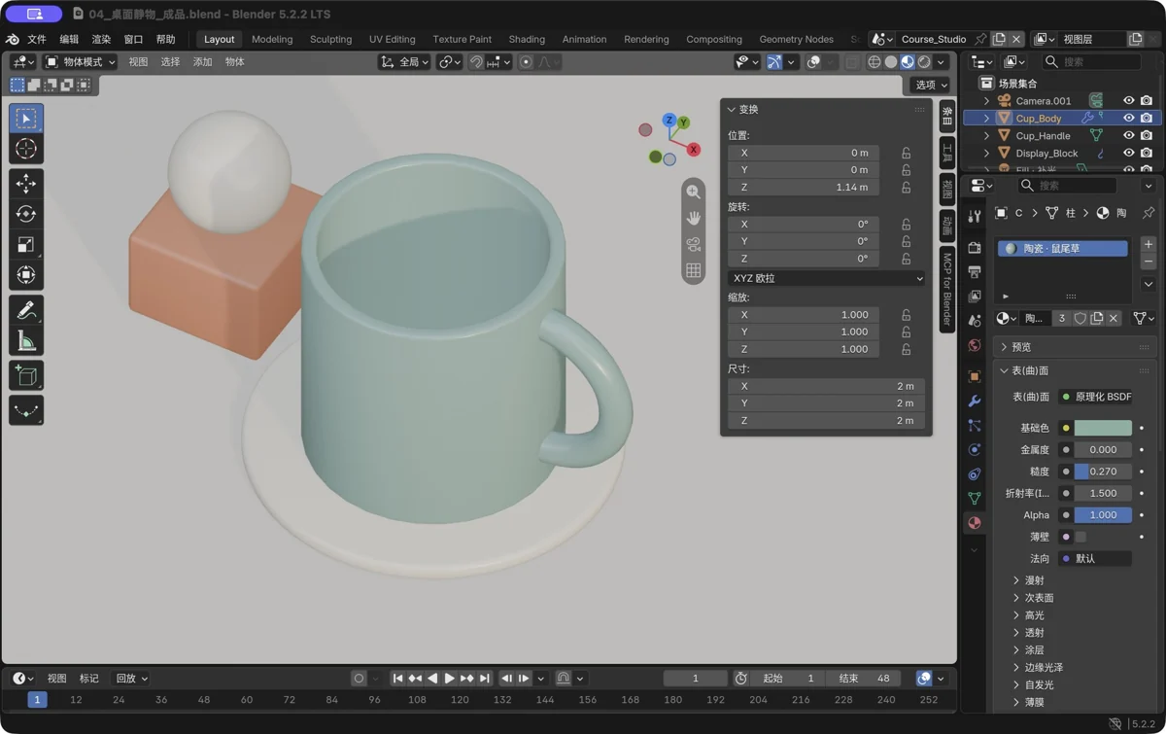Switch to the Shading workspace tab

(527, 40)
